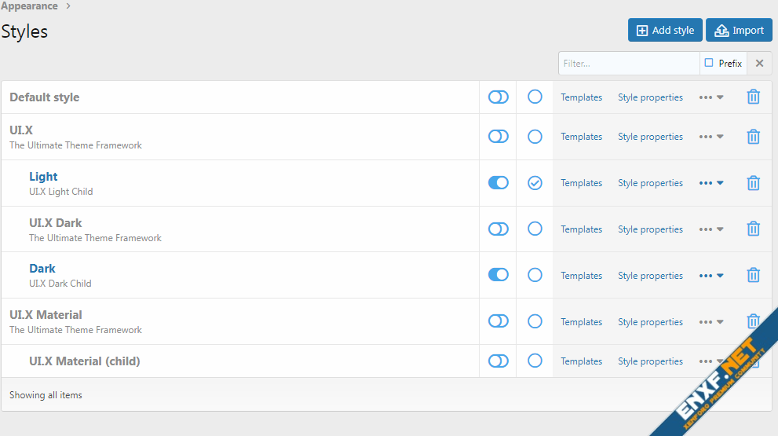Open more options dropdown for Dark style

click(710, 276)
